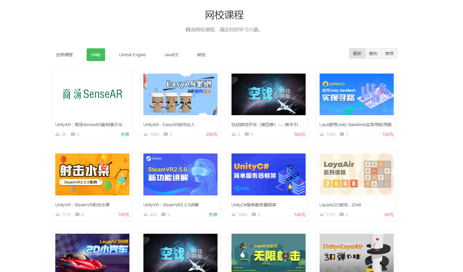Open the UnityVR - SteamVR射击水果 title link
463x272 pixels.
tap(83, 205)
